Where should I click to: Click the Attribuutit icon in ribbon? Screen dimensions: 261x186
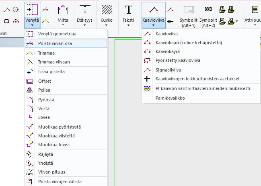255,10
